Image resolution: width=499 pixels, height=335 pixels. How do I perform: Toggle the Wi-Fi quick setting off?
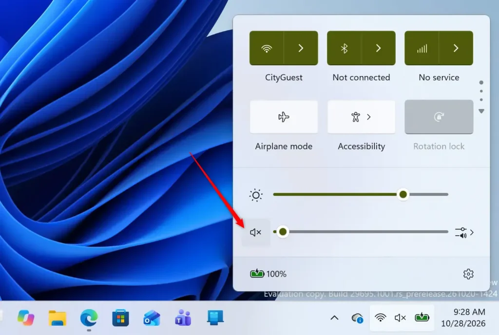267,48
